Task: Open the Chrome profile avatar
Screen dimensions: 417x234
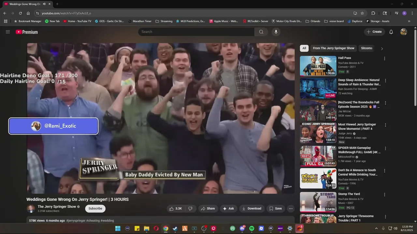Action: click(404, 13)
